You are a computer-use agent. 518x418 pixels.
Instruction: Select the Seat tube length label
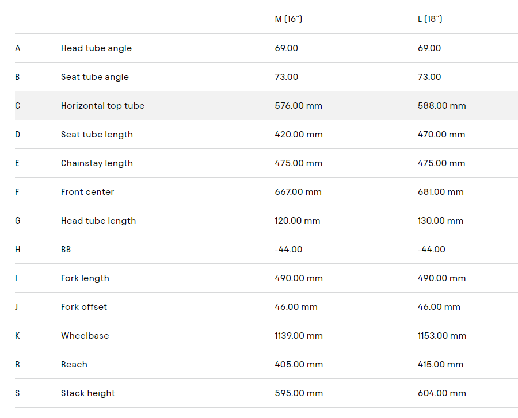(x=97, y=135)
